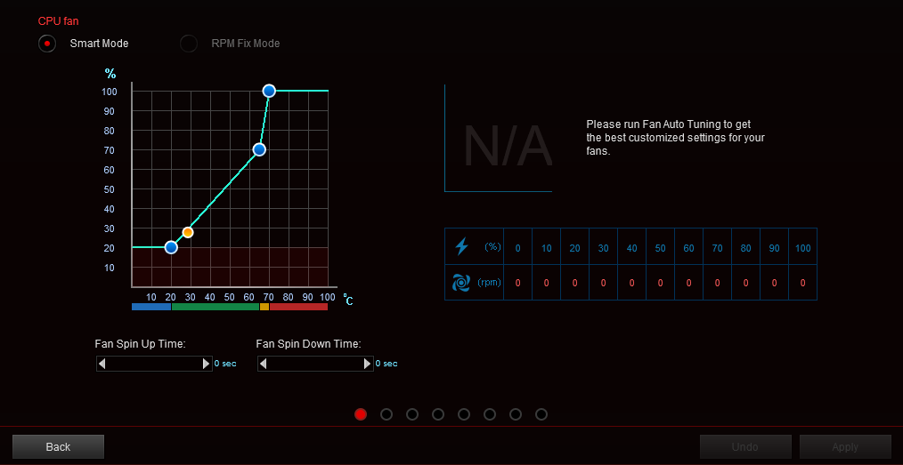The height and width of the screenshot is (465, 903).
Task: Go to the eighth page indicator dot
Action: point(541,414)
